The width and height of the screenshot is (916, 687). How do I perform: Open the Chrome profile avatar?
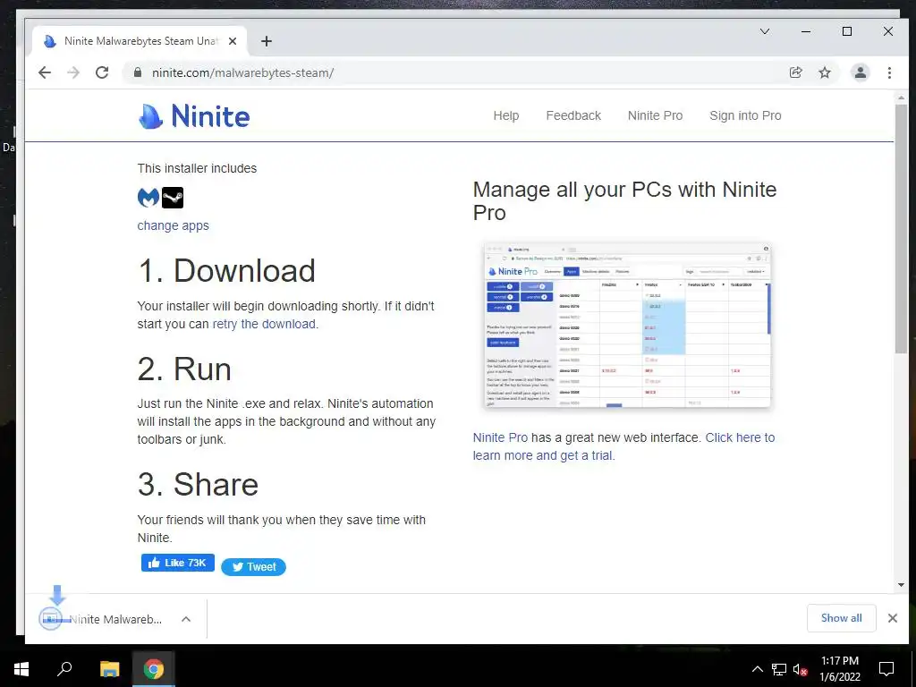click(x=860, y=72)
